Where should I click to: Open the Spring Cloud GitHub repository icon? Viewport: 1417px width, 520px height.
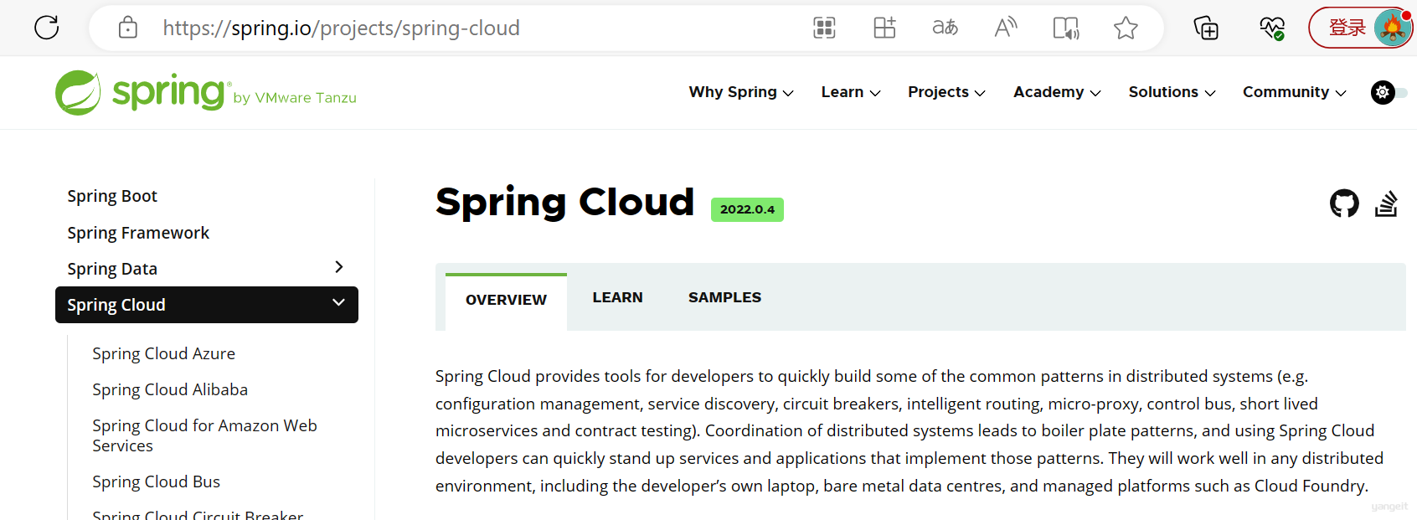[x=1345, y=203]
